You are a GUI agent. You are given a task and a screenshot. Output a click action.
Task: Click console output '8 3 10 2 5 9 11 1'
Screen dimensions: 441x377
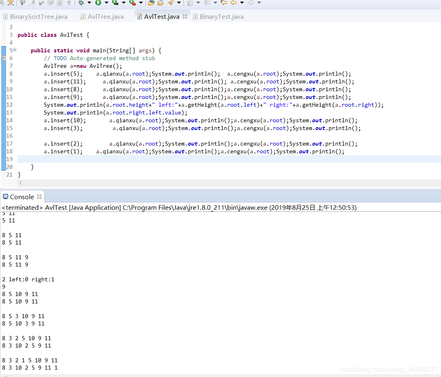click(30, 368)
